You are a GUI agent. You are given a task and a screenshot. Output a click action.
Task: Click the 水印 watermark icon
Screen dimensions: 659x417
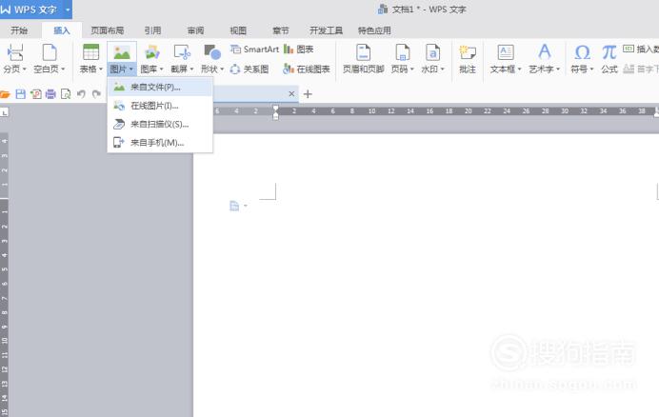coord(432,52)
